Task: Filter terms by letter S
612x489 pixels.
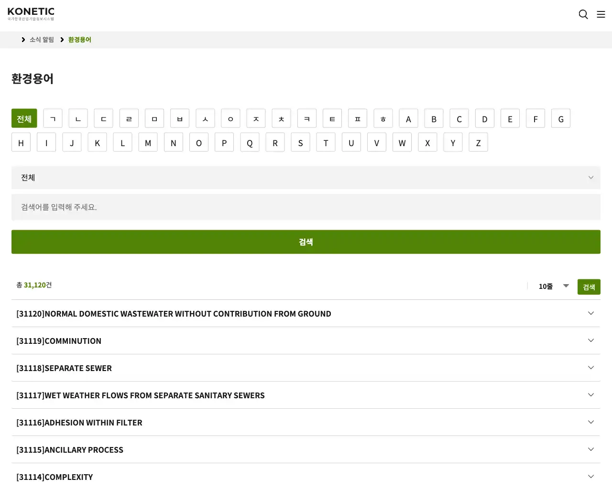Action: tap(300, 142)
